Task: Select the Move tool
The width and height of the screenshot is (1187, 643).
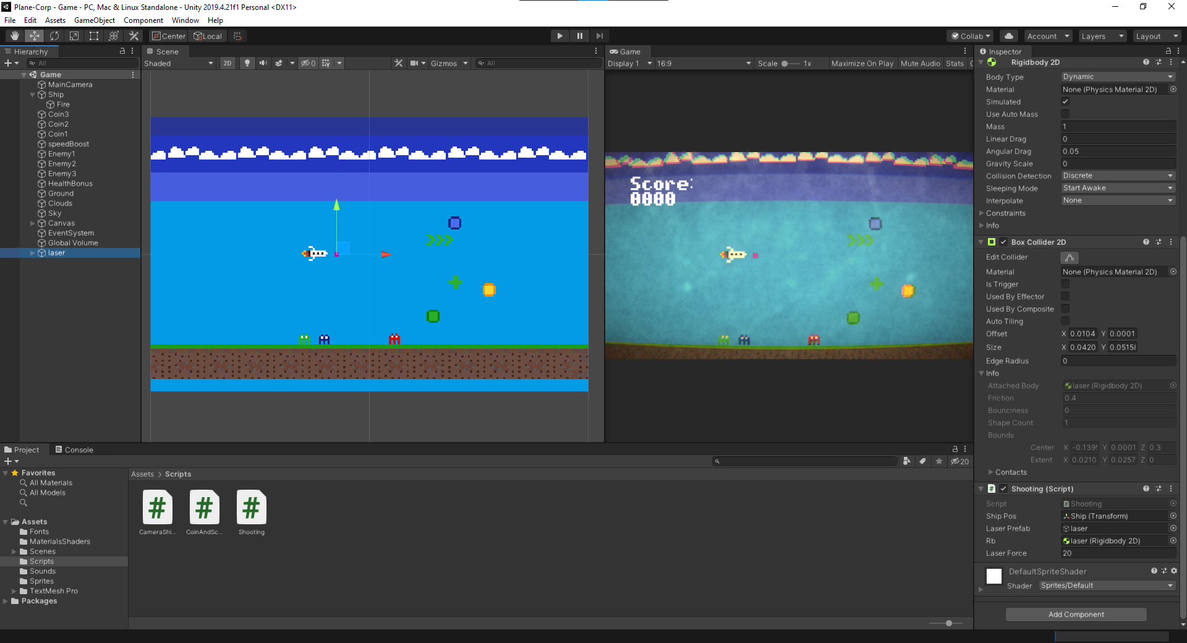Action: (x=35, y=36)
